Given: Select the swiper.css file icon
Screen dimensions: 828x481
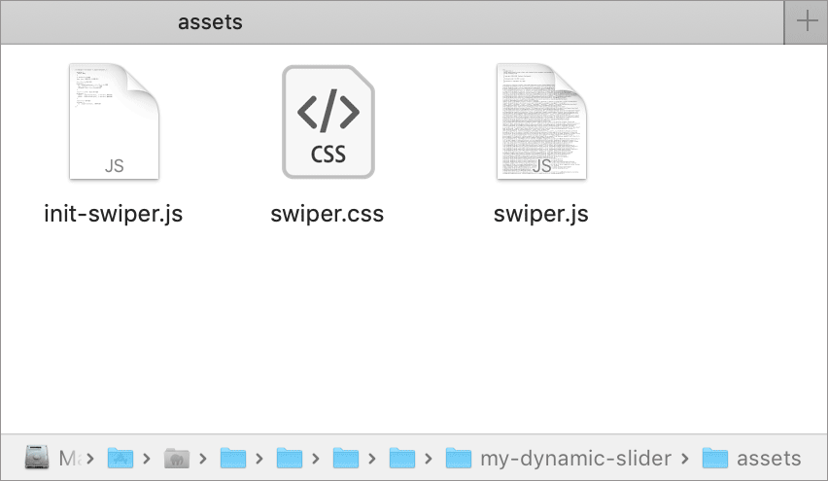Looking at the screenshot, I should coord(328,122).
